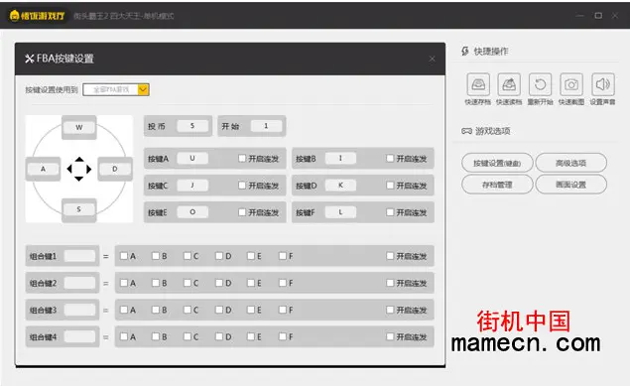Screen dimensions: 630x386
Task: Click the quick load (快速读档) icon
Action: (x=509, y=84)
